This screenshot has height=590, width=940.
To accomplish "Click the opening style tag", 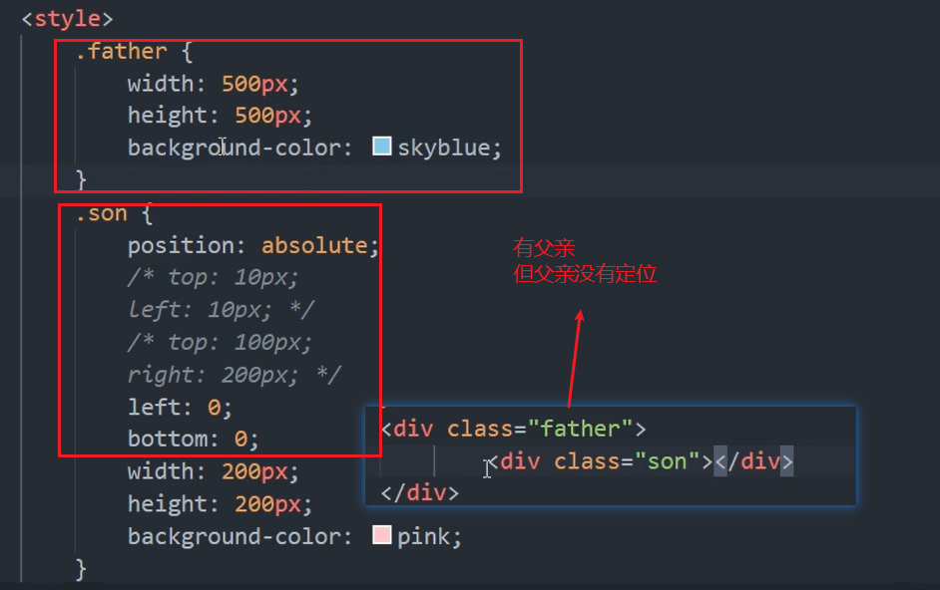I will coord(67,19).
